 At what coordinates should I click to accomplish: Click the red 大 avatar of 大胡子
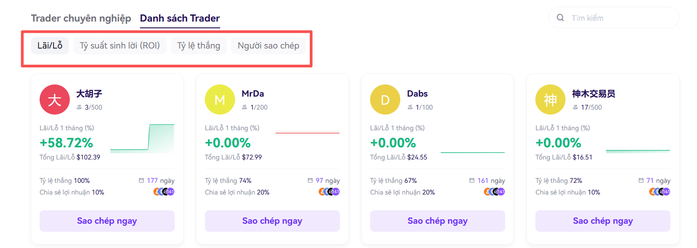click(54, 99)
